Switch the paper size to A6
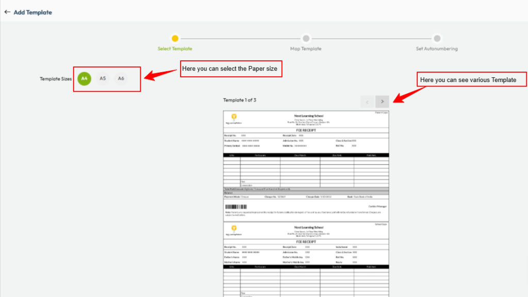 point(121,78)
